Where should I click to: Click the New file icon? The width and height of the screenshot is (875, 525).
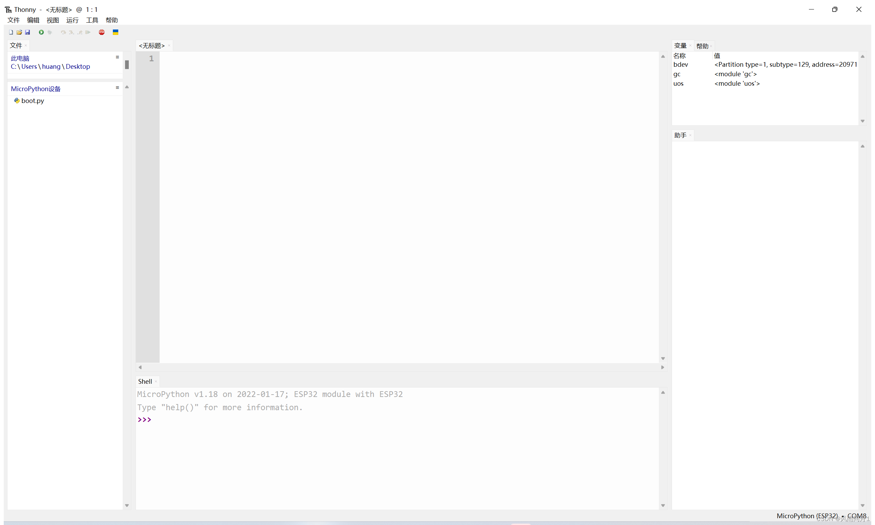point(11,32)
